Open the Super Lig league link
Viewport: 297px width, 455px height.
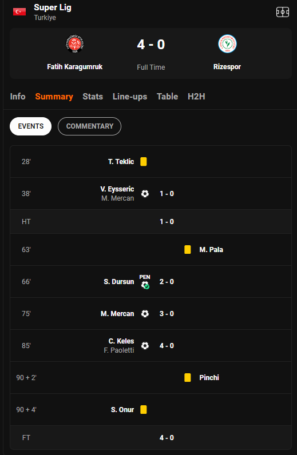pyautogui.click(x=53, y=7)
